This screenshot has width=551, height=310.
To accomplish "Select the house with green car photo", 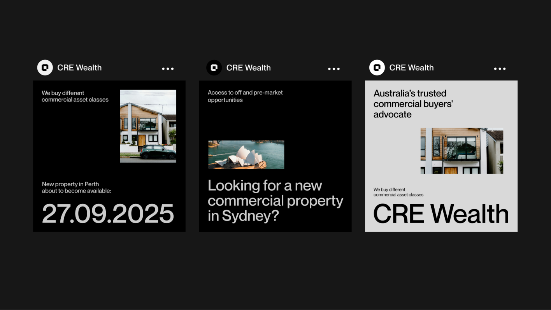I will point(148,126).
